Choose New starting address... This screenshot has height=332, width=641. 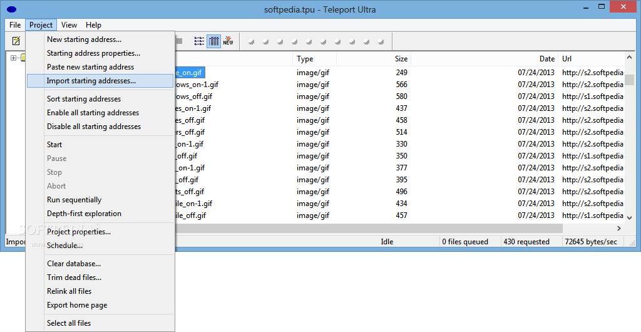click(x=100, y=39)
